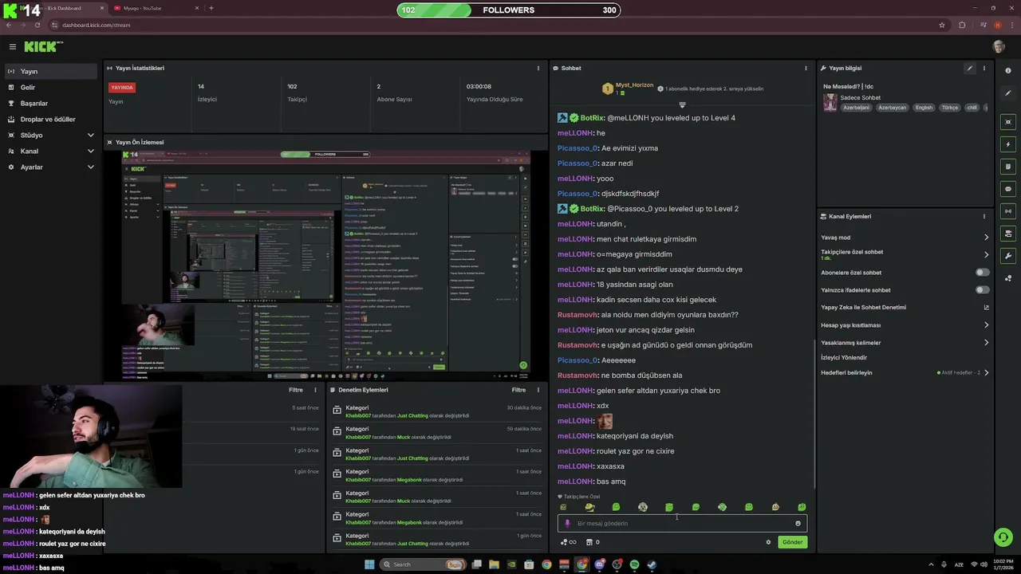Click the Windows Start button
The width and height of the screenshot is (1021, 574).
pyautogui.click(x=369, y=564)
